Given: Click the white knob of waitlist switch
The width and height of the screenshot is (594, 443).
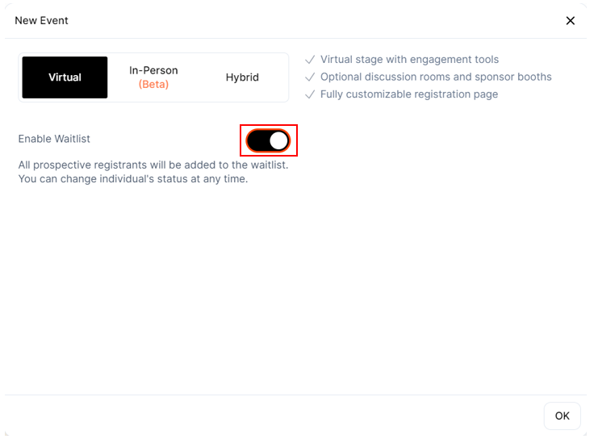Looking at the screenshot, I should pyautogui.click(x=278, y=140).
